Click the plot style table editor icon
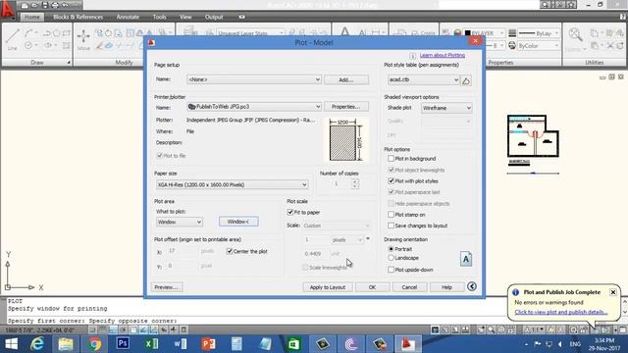Viewport: 628px width, 353px height. tap(466, 80)
